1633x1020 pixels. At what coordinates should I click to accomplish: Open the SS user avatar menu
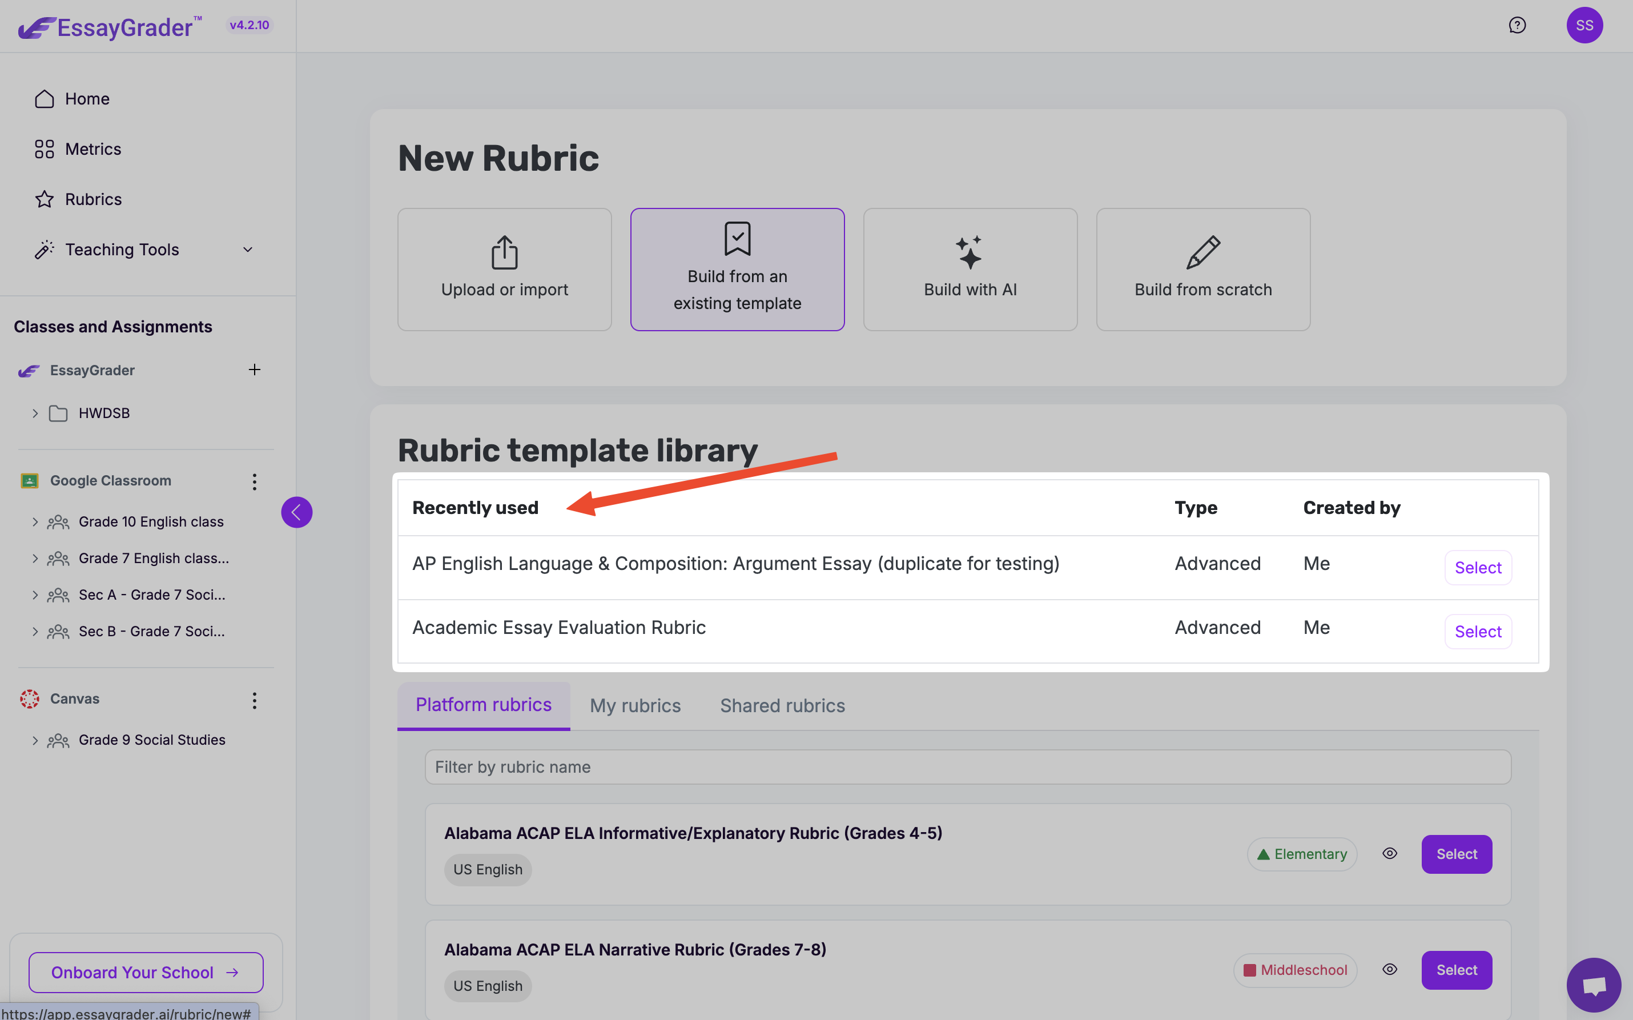(x=1584, y=26)
